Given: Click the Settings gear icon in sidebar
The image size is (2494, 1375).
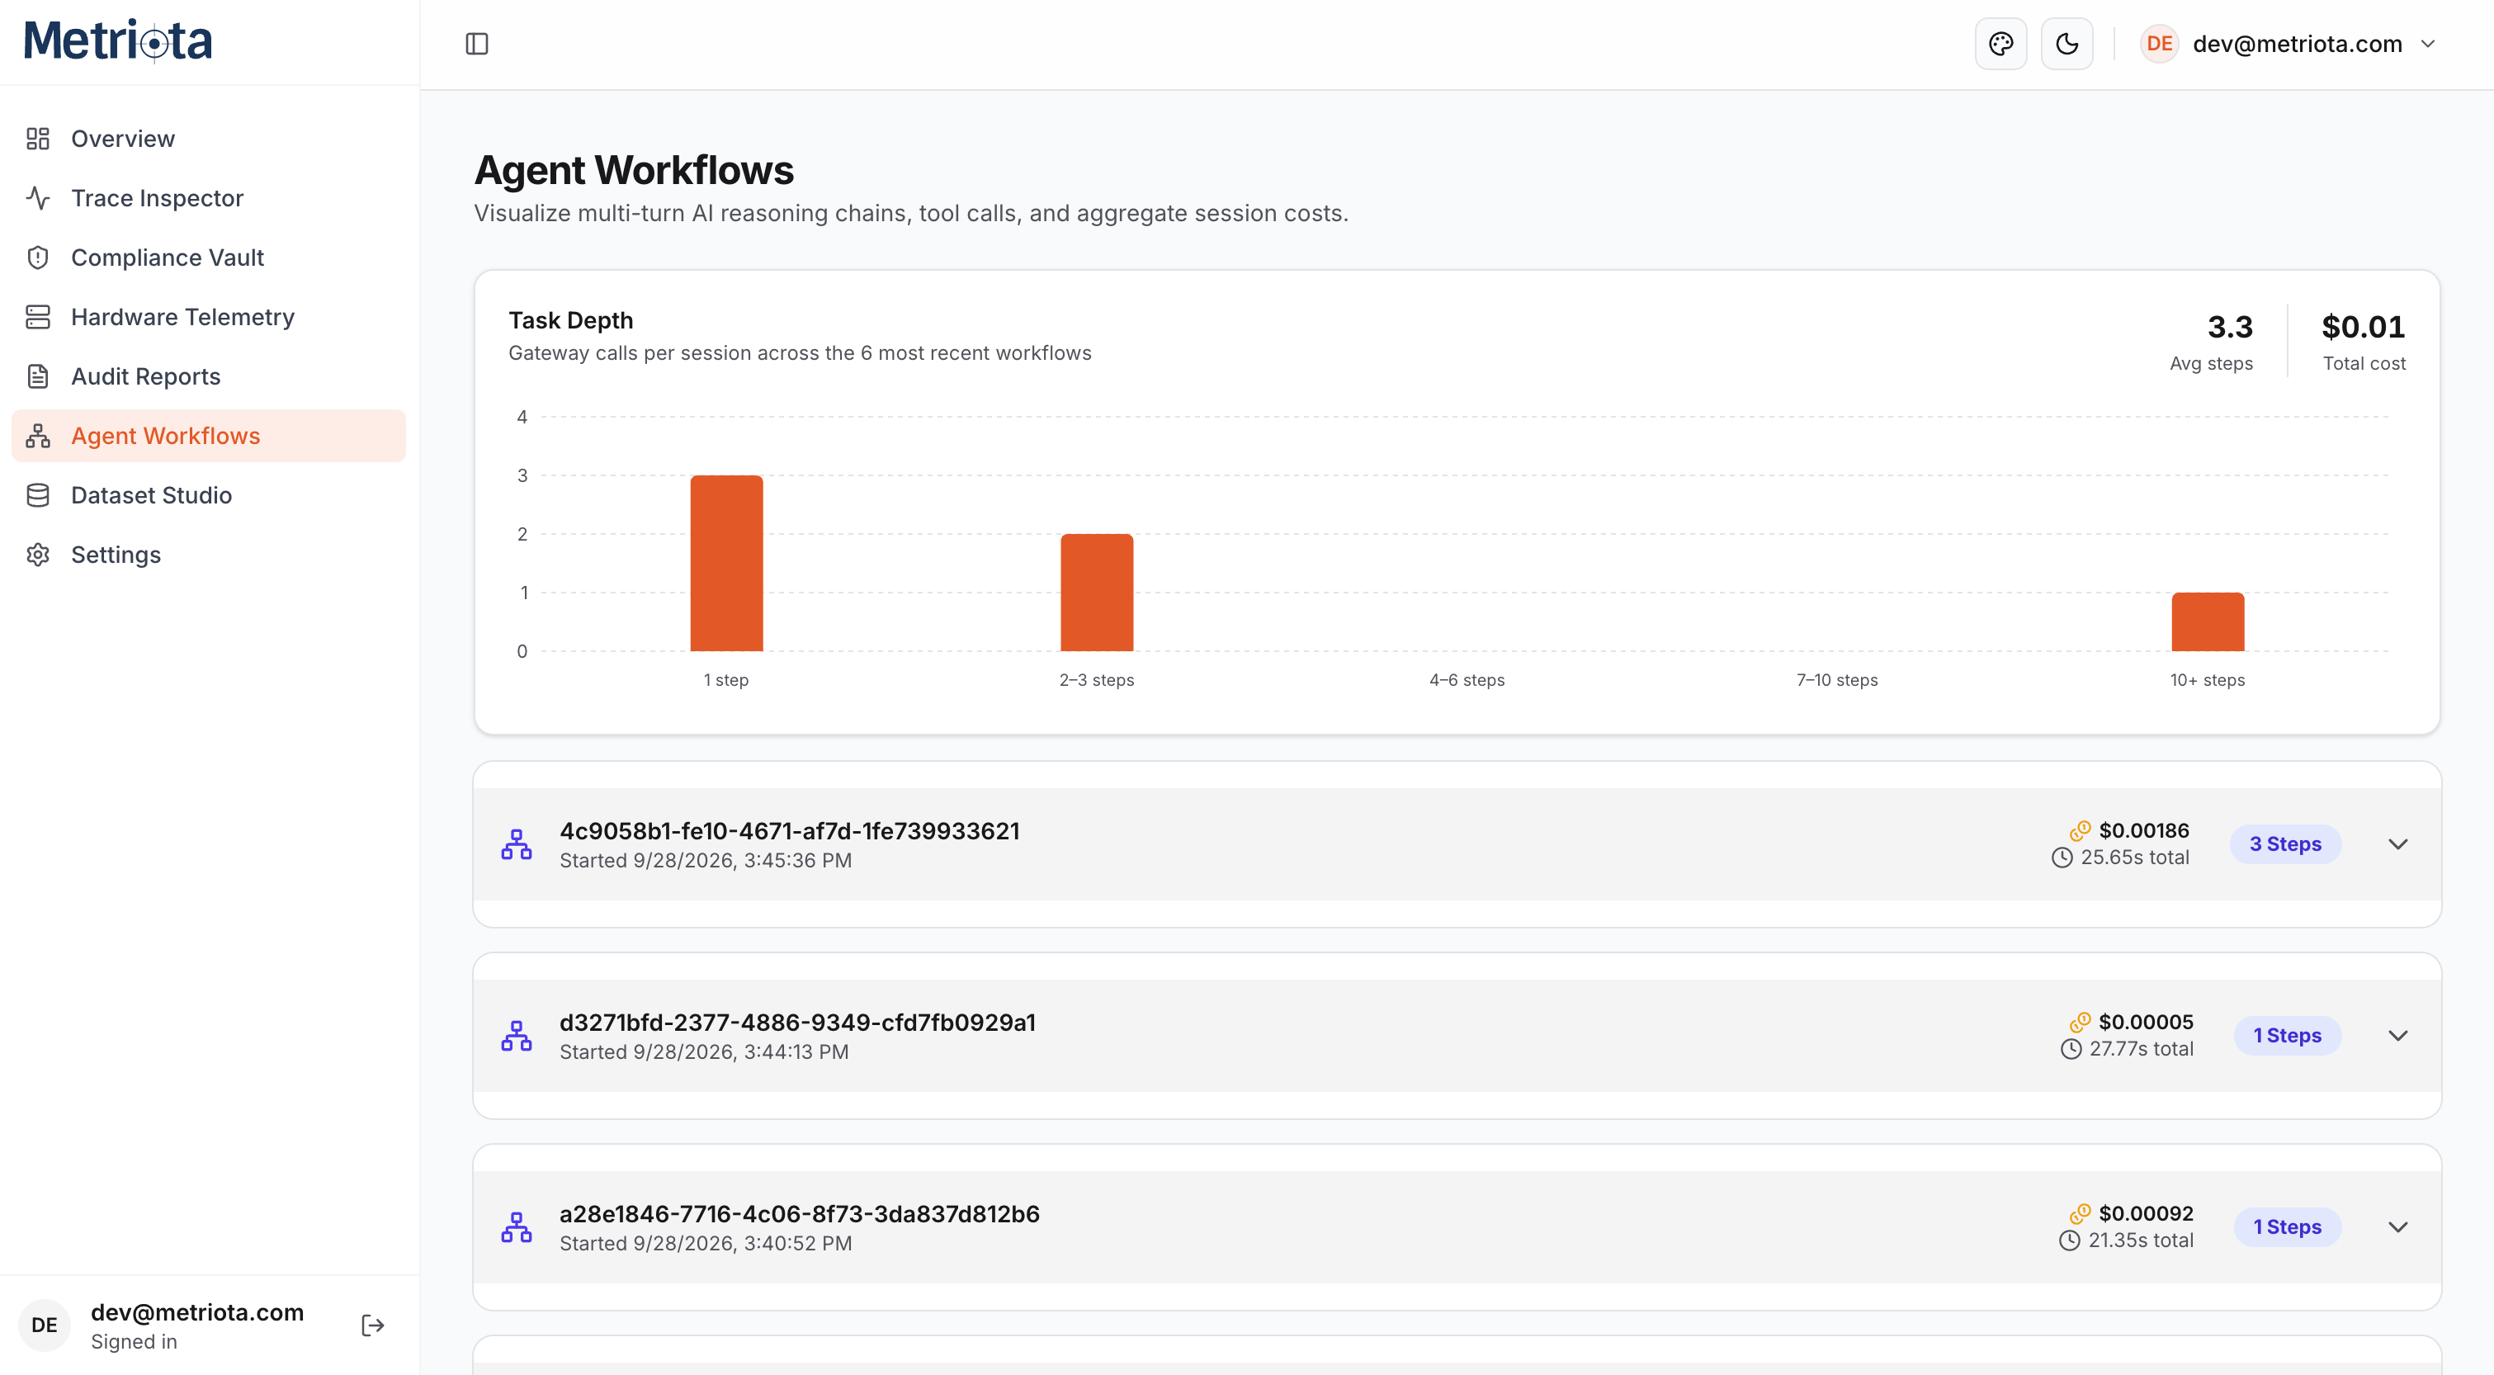Looking at the screenshot, I should [38, 555].
